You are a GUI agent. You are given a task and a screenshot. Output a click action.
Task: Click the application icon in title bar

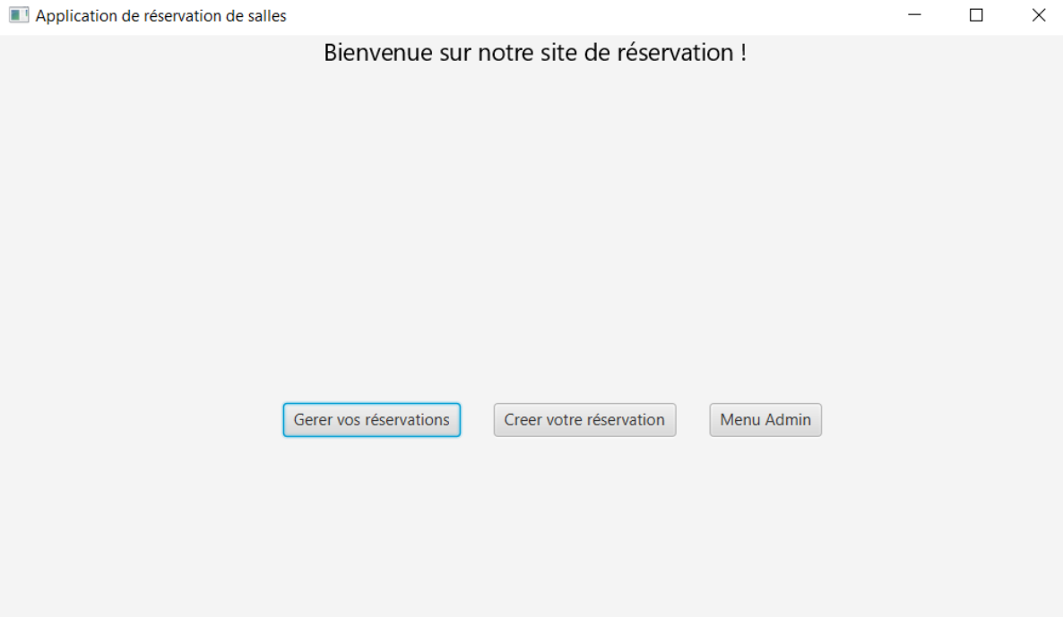point(18,15)
